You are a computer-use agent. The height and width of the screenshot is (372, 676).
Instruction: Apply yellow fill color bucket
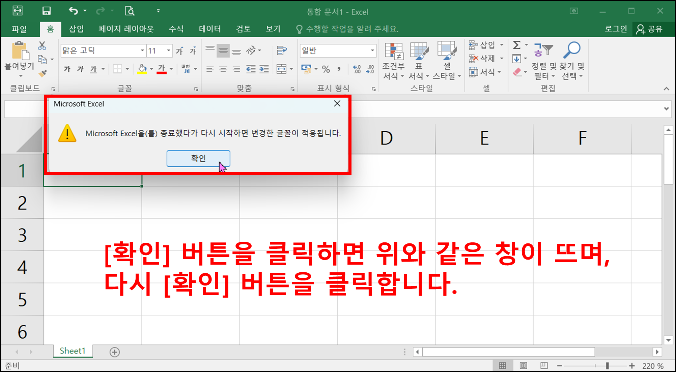(x=142, y=69)
